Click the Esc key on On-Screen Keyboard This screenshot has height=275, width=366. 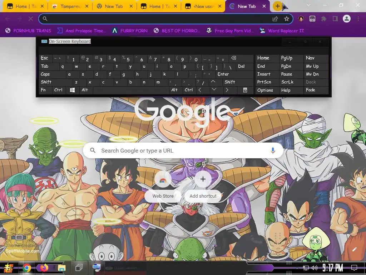[x=45, y=58]
